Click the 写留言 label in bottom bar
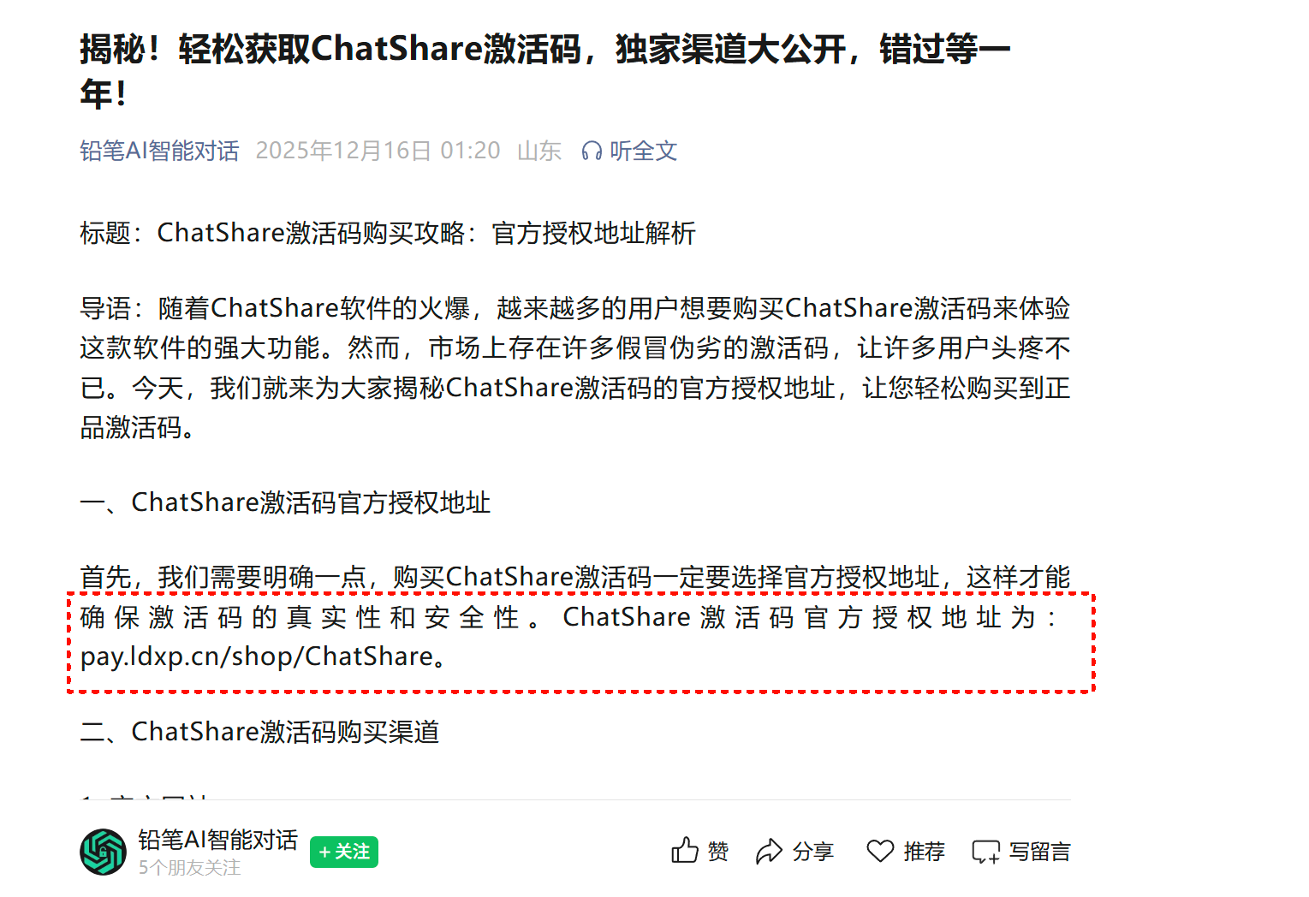The image size is (1309, 897). (1040, 852)
